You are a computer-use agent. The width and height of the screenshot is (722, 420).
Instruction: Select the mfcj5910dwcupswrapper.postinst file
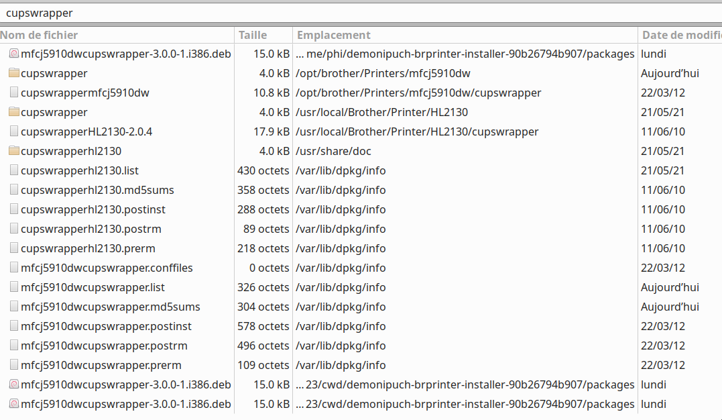click(x=106, y=326)
